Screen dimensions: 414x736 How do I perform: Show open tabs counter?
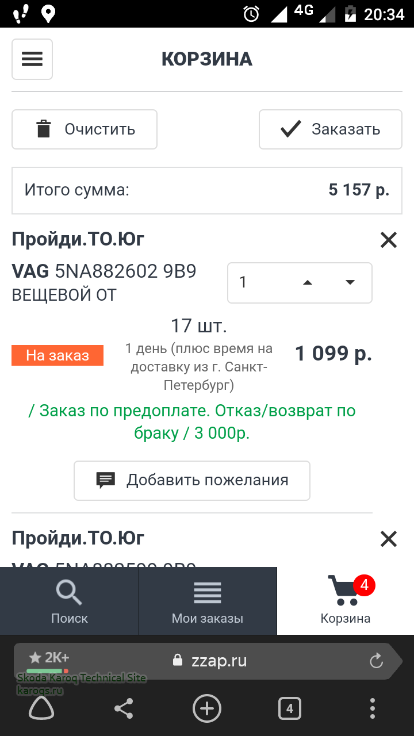[x=289, y=709]
